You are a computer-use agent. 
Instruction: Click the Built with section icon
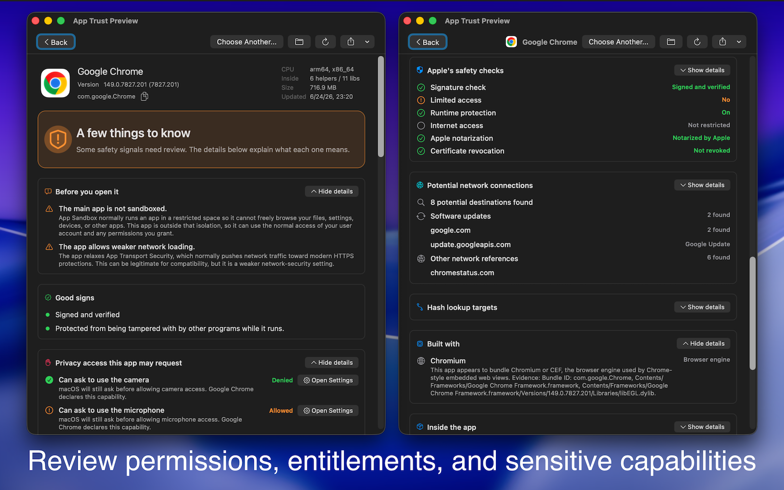pyautogui.click(x=420, y=344)
